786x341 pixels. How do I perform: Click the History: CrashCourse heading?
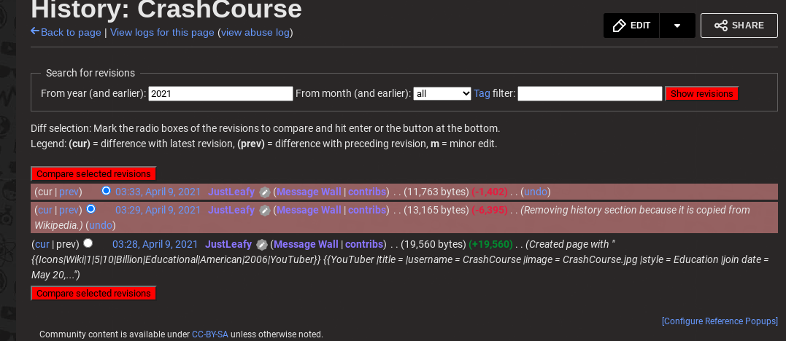coord(166,9)
